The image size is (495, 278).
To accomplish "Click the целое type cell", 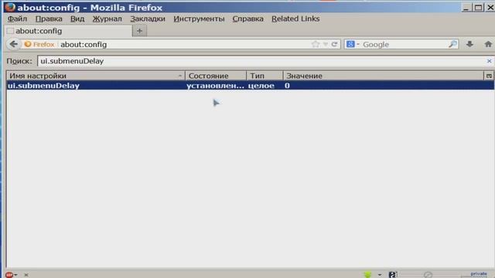I will tap(261, 86).
